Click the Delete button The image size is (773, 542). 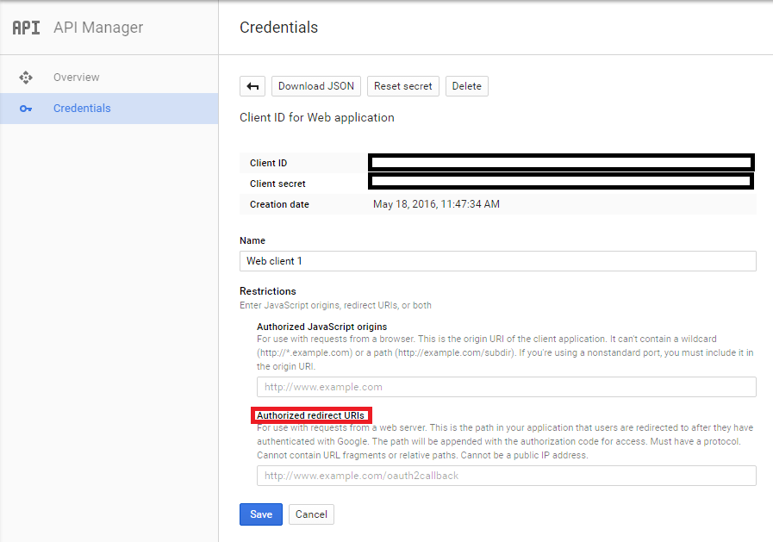pyautogui.click(x=467, y=86)
